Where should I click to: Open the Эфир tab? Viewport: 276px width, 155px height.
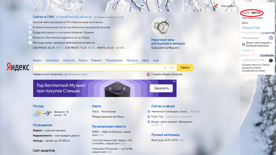click(x=145, y=60)
